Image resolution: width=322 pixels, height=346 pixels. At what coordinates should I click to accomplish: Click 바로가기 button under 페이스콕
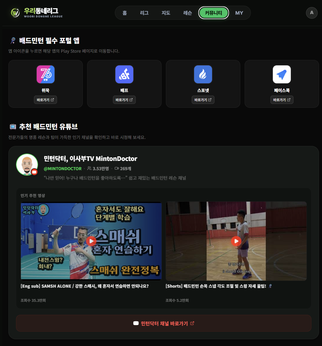[282, 100]
